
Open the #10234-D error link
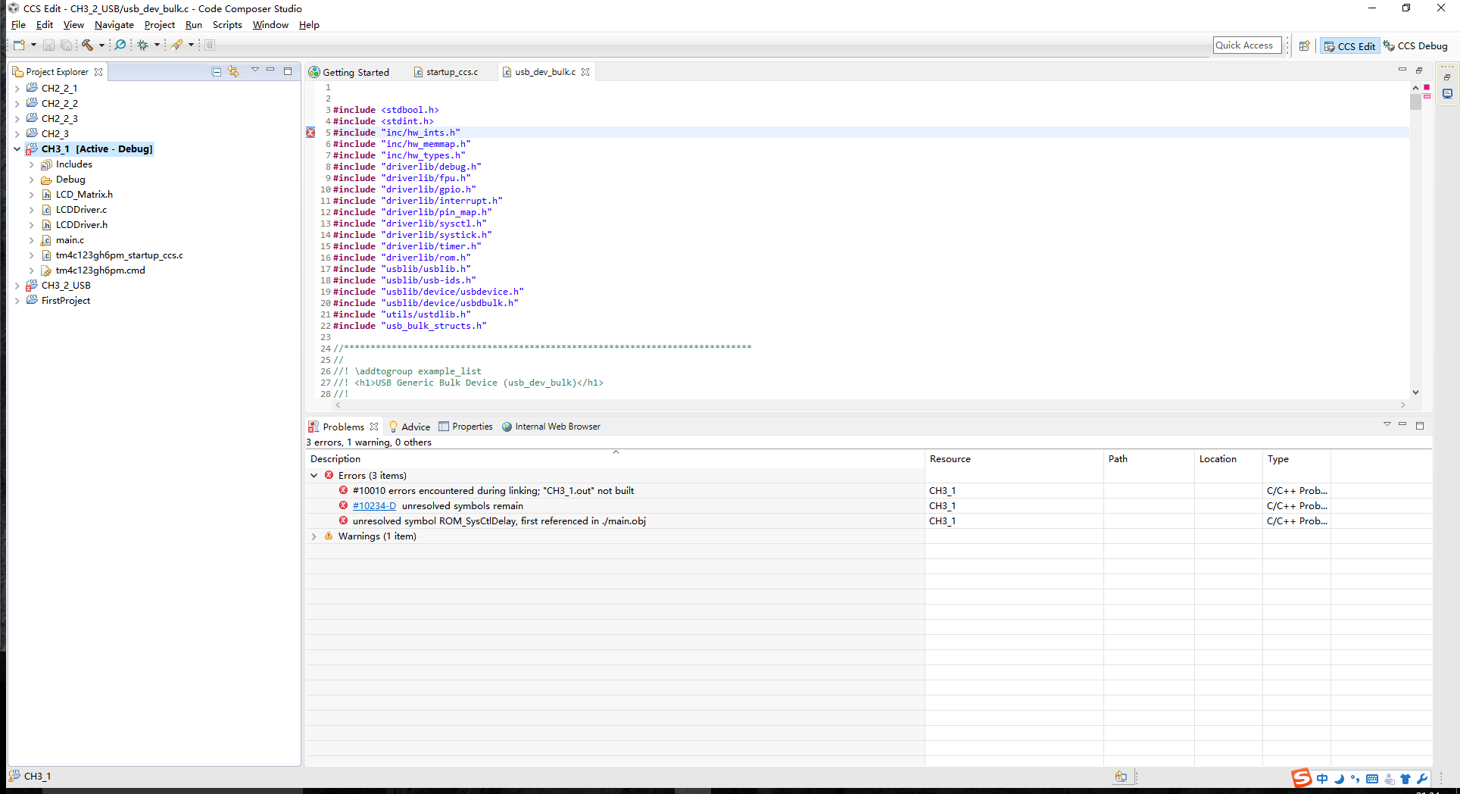(374, 506)
